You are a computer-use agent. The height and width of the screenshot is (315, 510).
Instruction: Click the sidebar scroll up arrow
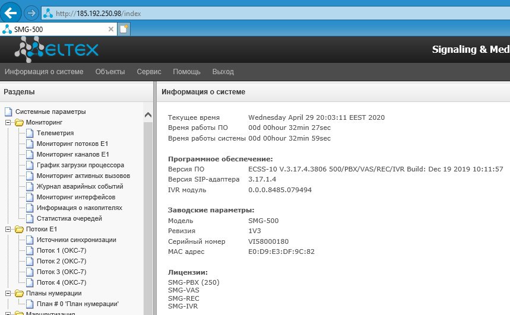[148, 114]
